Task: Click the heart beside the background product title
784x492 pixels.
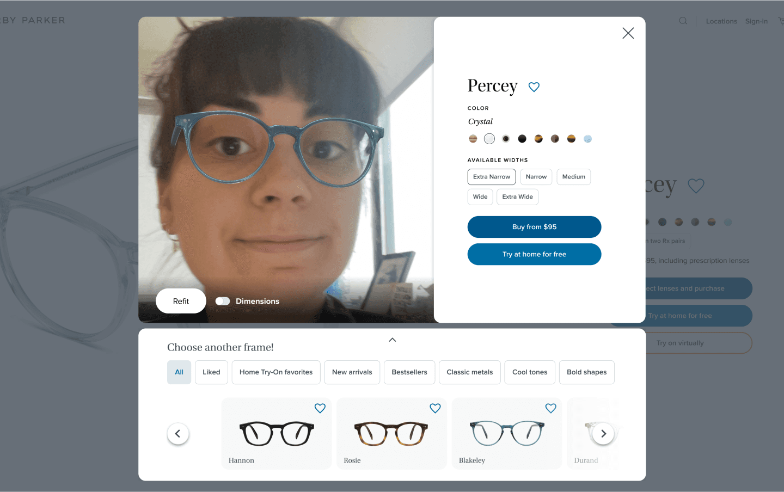Action: point(696,186)
